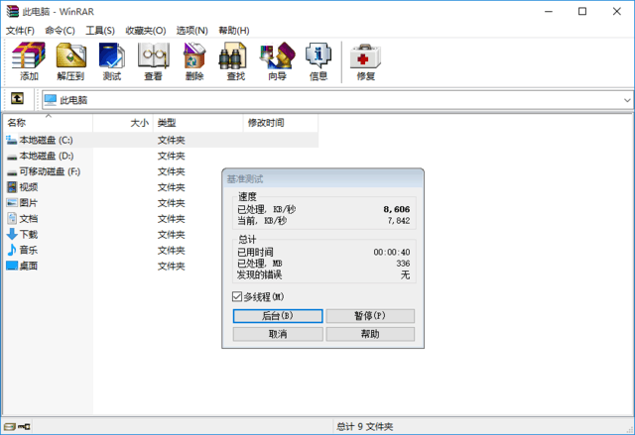Image resolution: width=635 pixels, height=435 pixels.
Task: Click the 后台(B) button
Action: (x=278, y=316)
